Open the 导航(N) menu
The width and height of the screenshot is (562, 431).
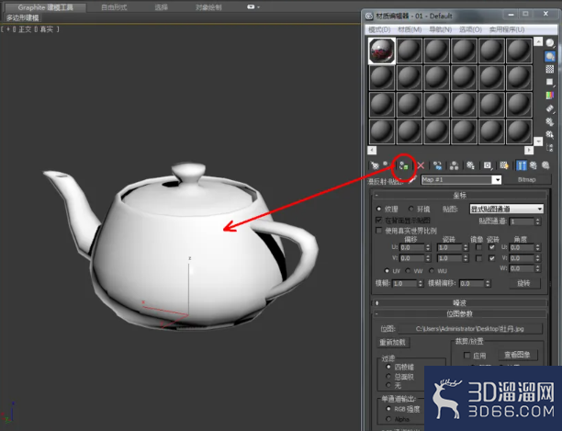pyautogui.click(x=441, y=29)
